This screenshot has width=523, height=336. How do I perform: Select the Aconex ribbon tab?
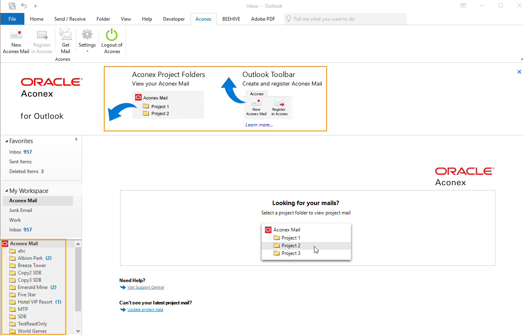pyautogui.click(x=203, y=19)
